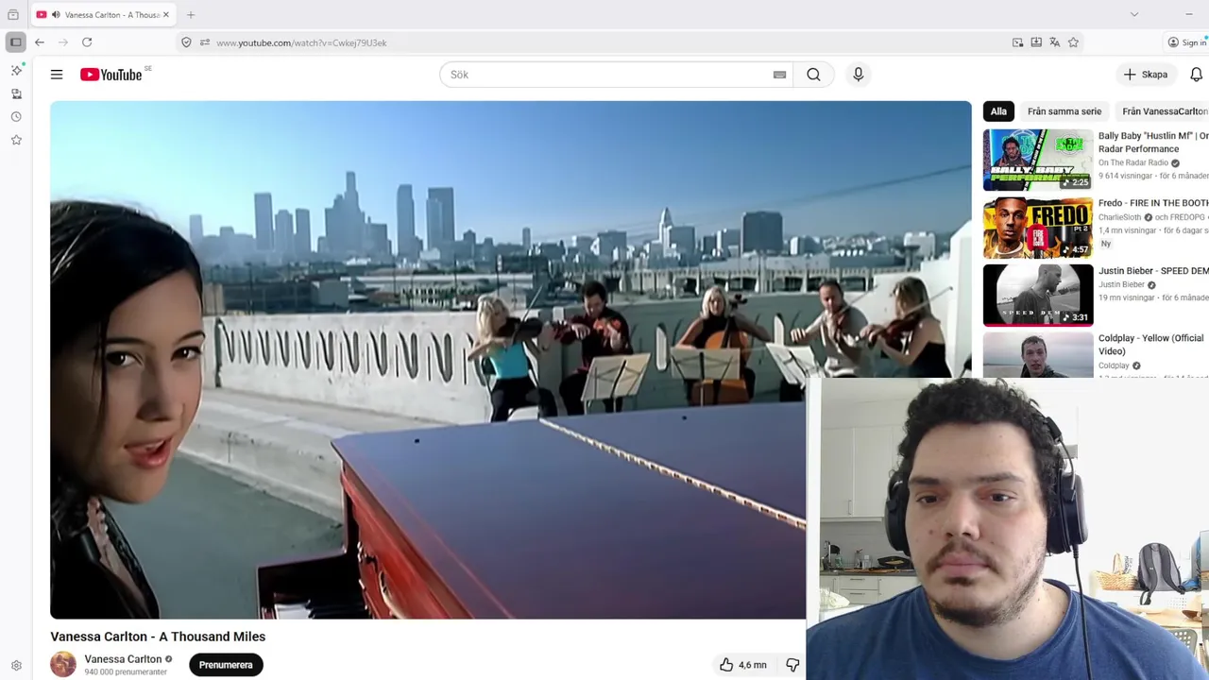Click the magnifying glass search button

[x=813, y=75]
